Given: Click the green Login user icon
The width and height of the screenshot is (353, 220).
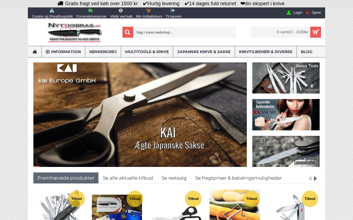Looking at the screenshot, I should click(x=289, y=13).
